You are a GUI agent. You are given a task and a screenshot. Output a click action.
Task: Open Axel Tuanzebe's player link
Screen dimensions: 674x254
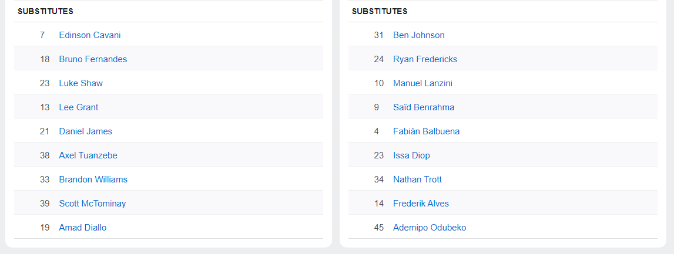pyautogui.click(x=88, y=155)
